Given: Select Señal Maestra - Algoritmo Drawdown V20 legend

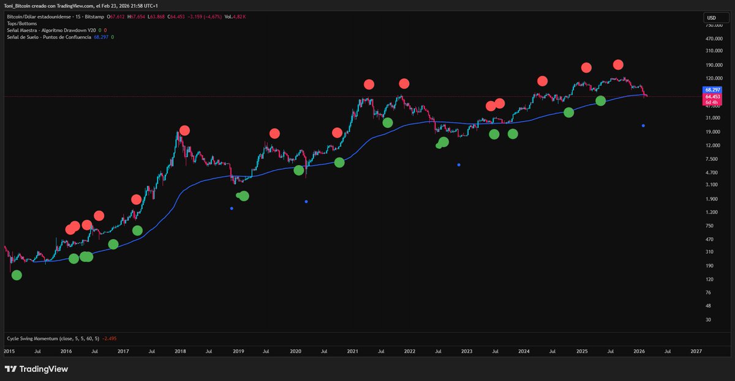Looking at the screenshot, I should (x=51, y=30).
